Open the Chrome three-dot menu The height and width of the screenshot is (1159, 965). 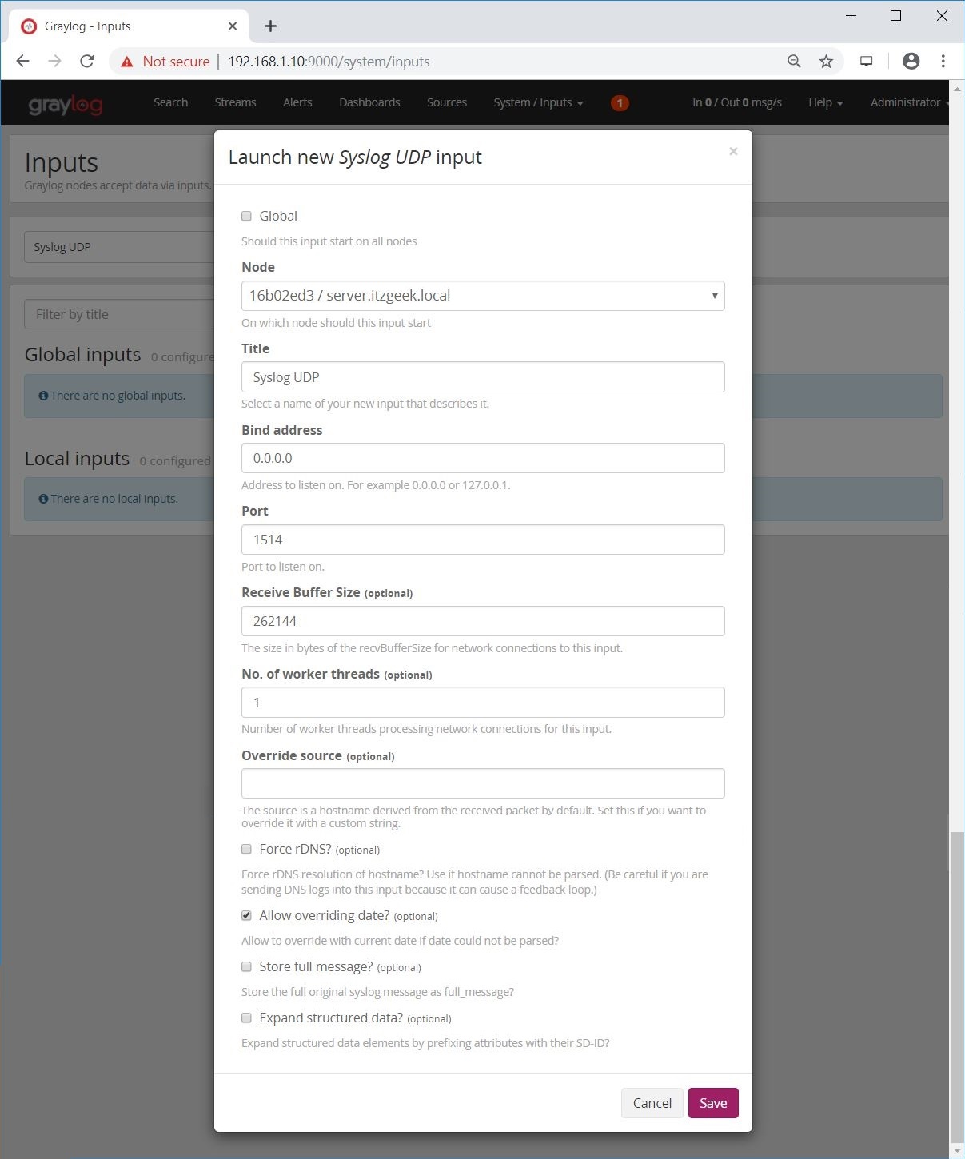943,62
